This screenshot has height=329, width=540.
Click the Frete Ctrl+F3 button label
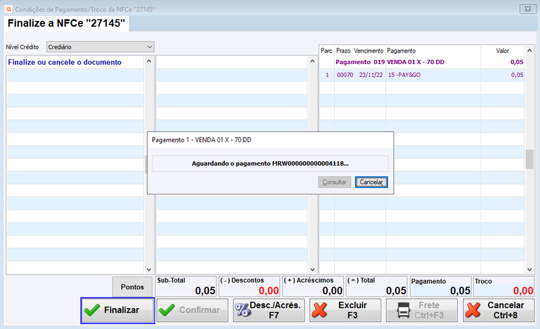point(429,310)
